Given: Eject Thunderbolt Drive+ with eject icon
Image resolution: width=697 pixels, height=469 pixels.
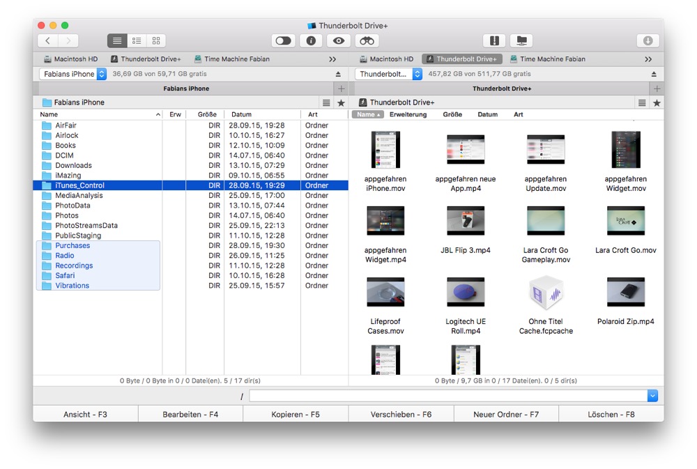Looking at the screenshot, I should tap(654, 75).
